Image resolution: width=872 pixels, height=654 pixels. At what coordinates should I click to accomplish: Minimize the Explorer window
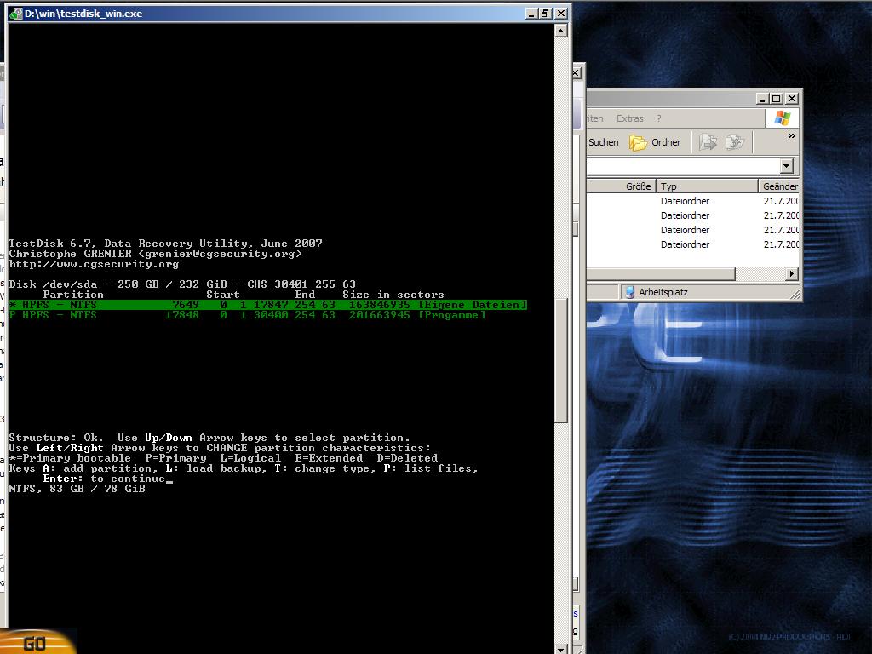(x=762, y=99)
